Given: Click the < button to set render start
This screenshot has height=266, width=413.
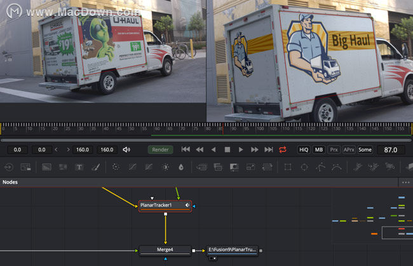Looking at the screenshot, I should [x=56, y=150].
